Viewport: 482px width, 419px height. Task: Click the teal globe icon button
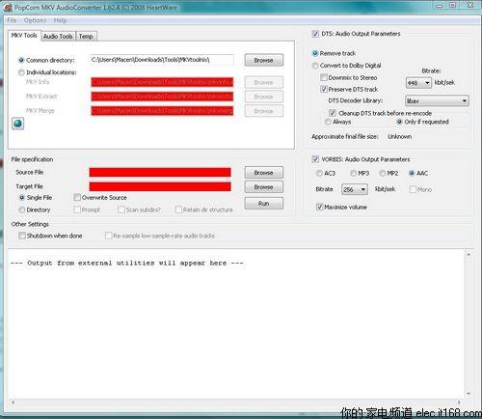pos(18,124)
